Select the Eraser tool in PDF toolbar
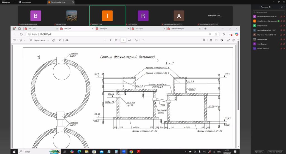Viewport: 286px width, 154px height. 54,40
